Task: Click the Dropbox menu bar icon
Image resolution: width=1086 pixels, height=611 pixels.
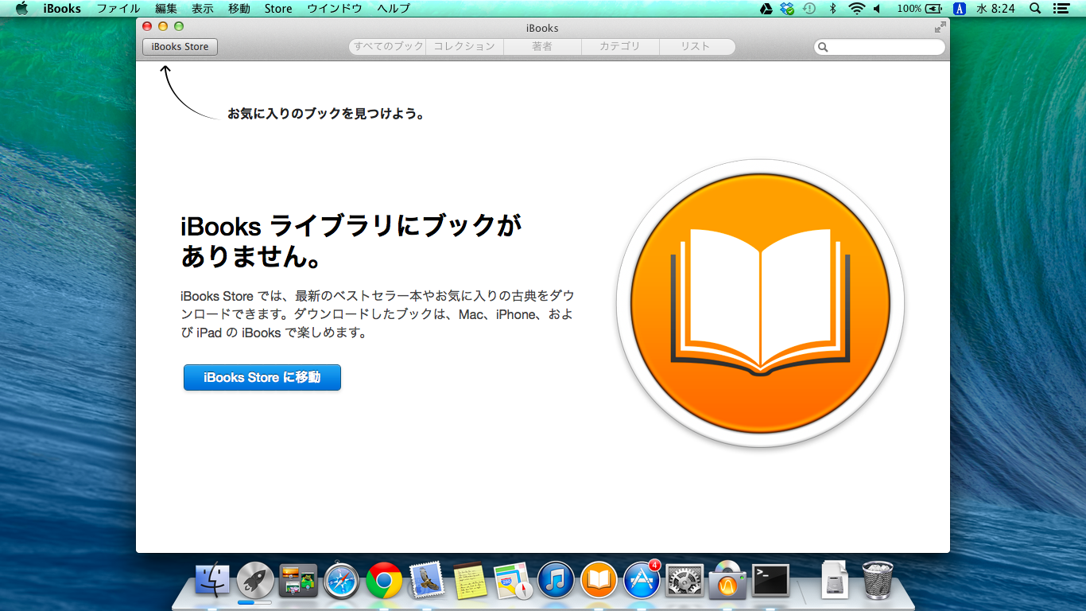Action: point(787,9)
